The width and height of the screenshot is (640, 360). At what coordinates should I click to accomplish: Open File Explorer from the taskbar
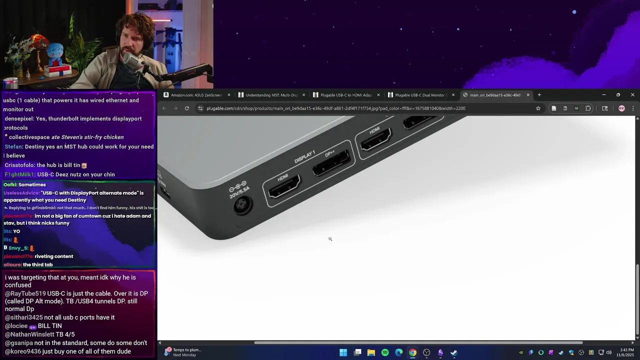(x=371, y=352)
